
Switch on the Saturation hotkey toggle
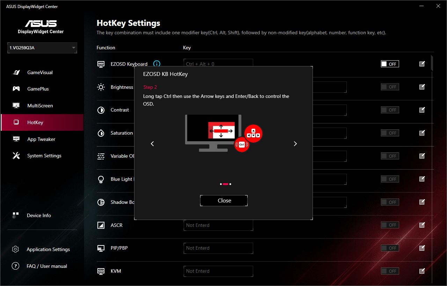[x=390, y=133]
